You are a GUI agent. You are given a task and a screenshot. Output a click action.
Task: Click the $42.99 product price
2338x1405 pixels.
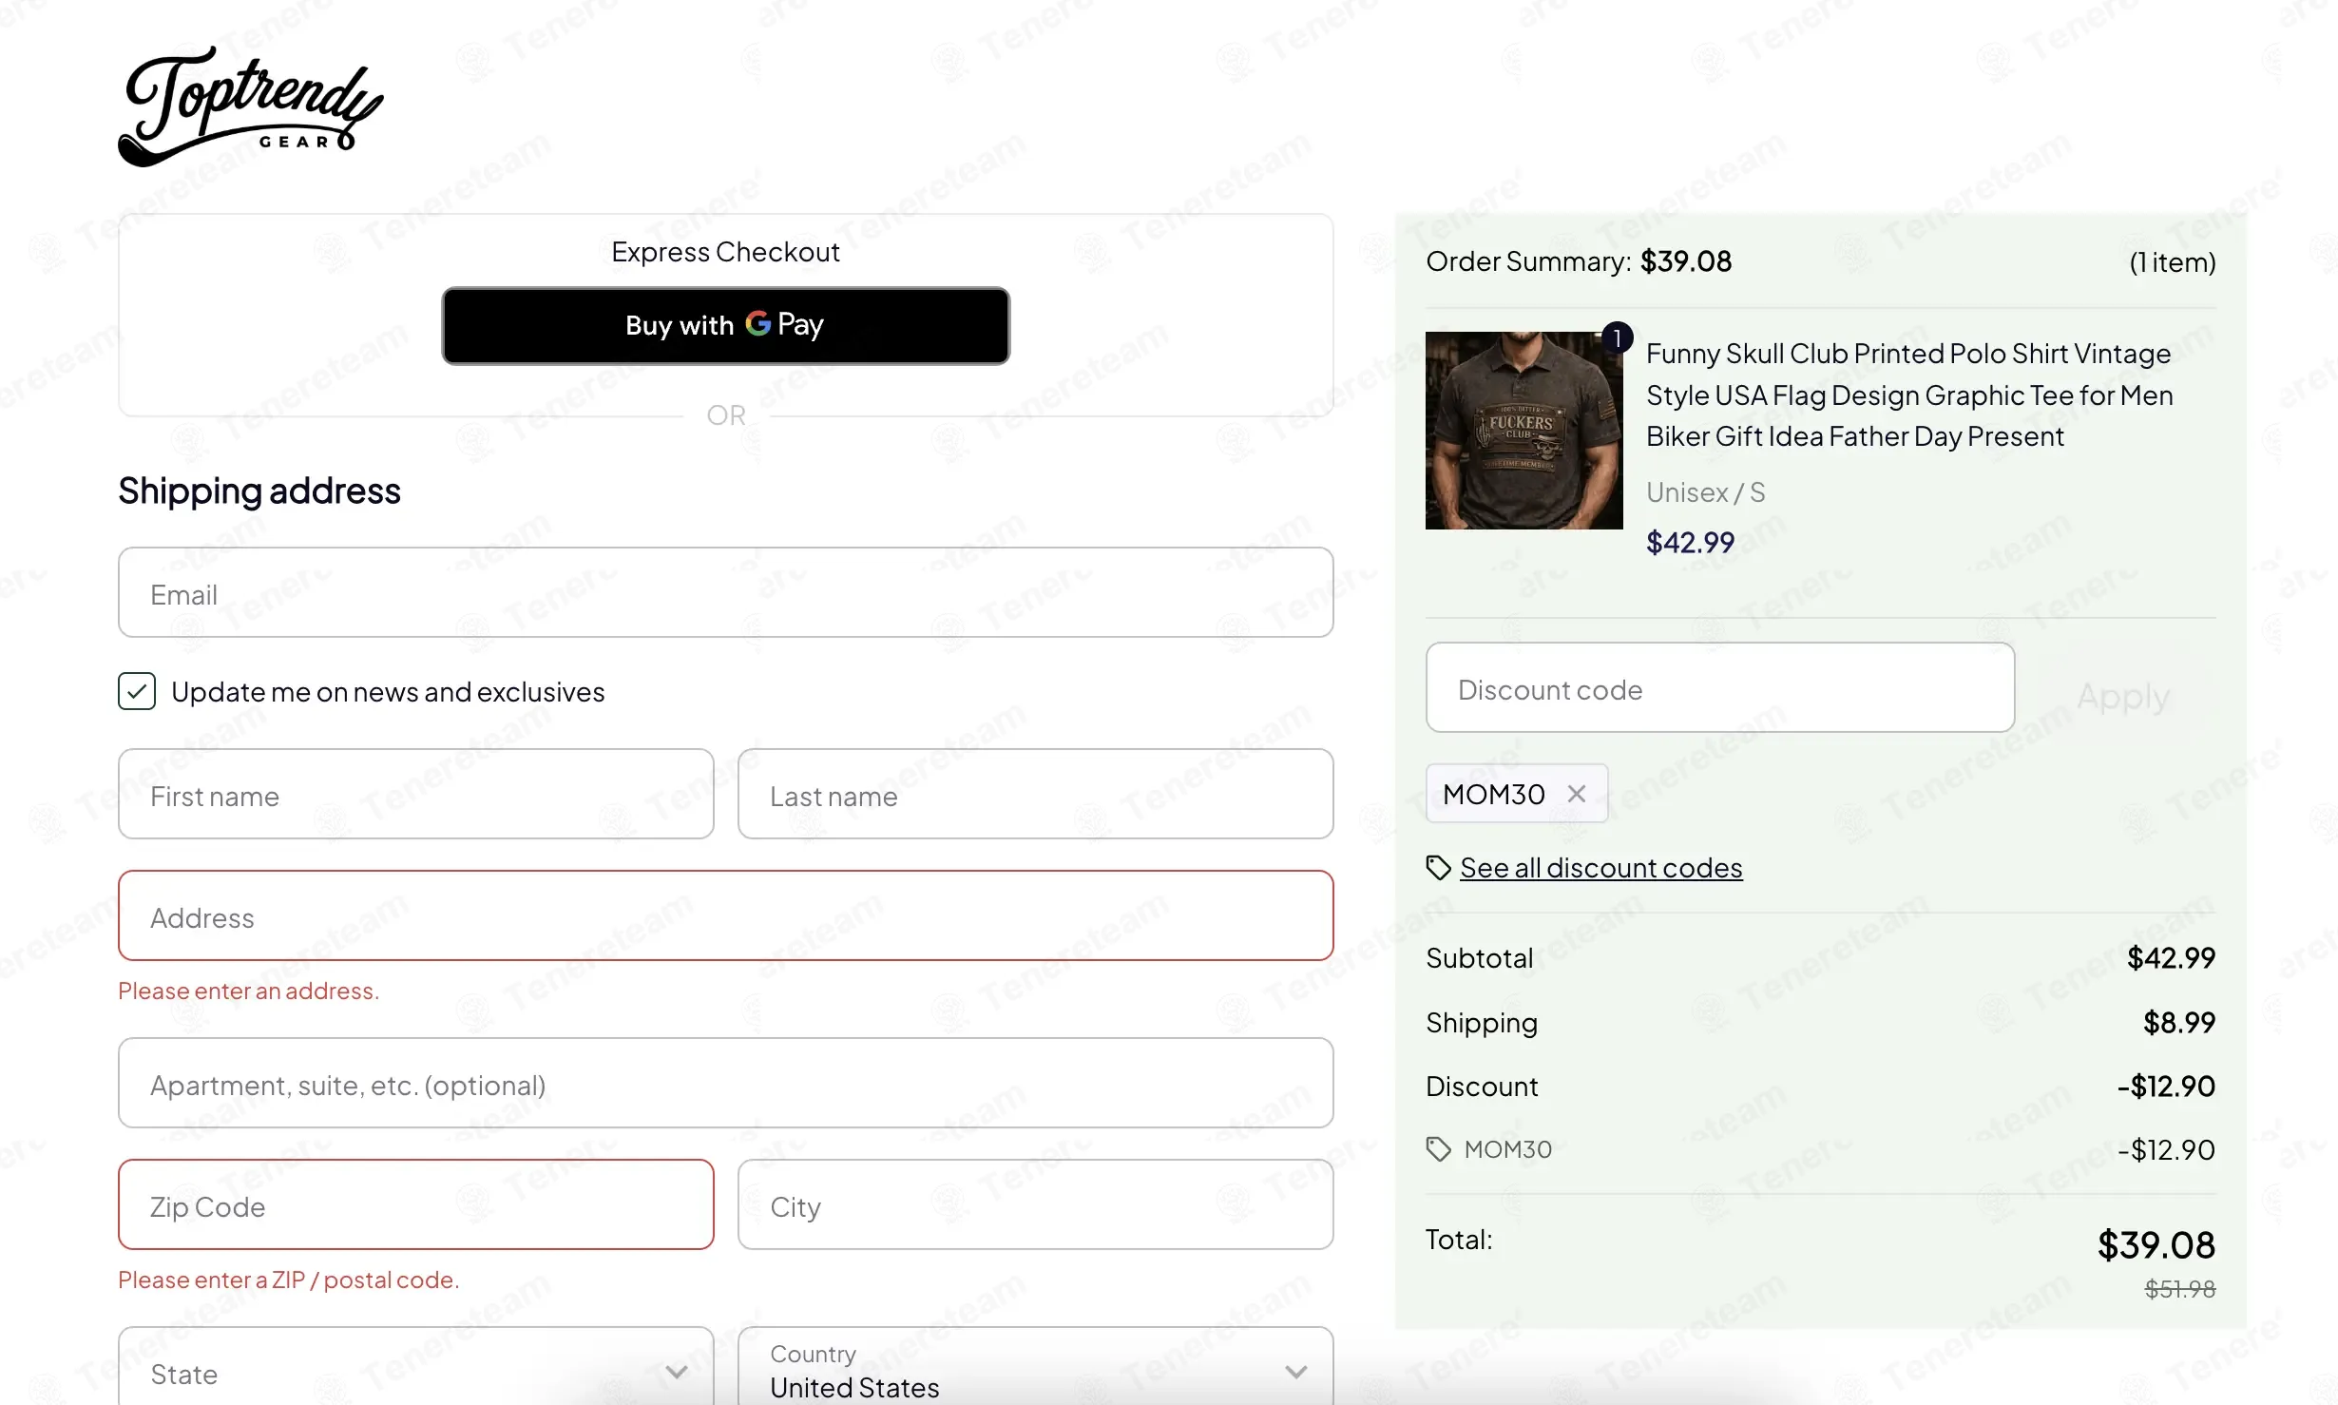1690,543
